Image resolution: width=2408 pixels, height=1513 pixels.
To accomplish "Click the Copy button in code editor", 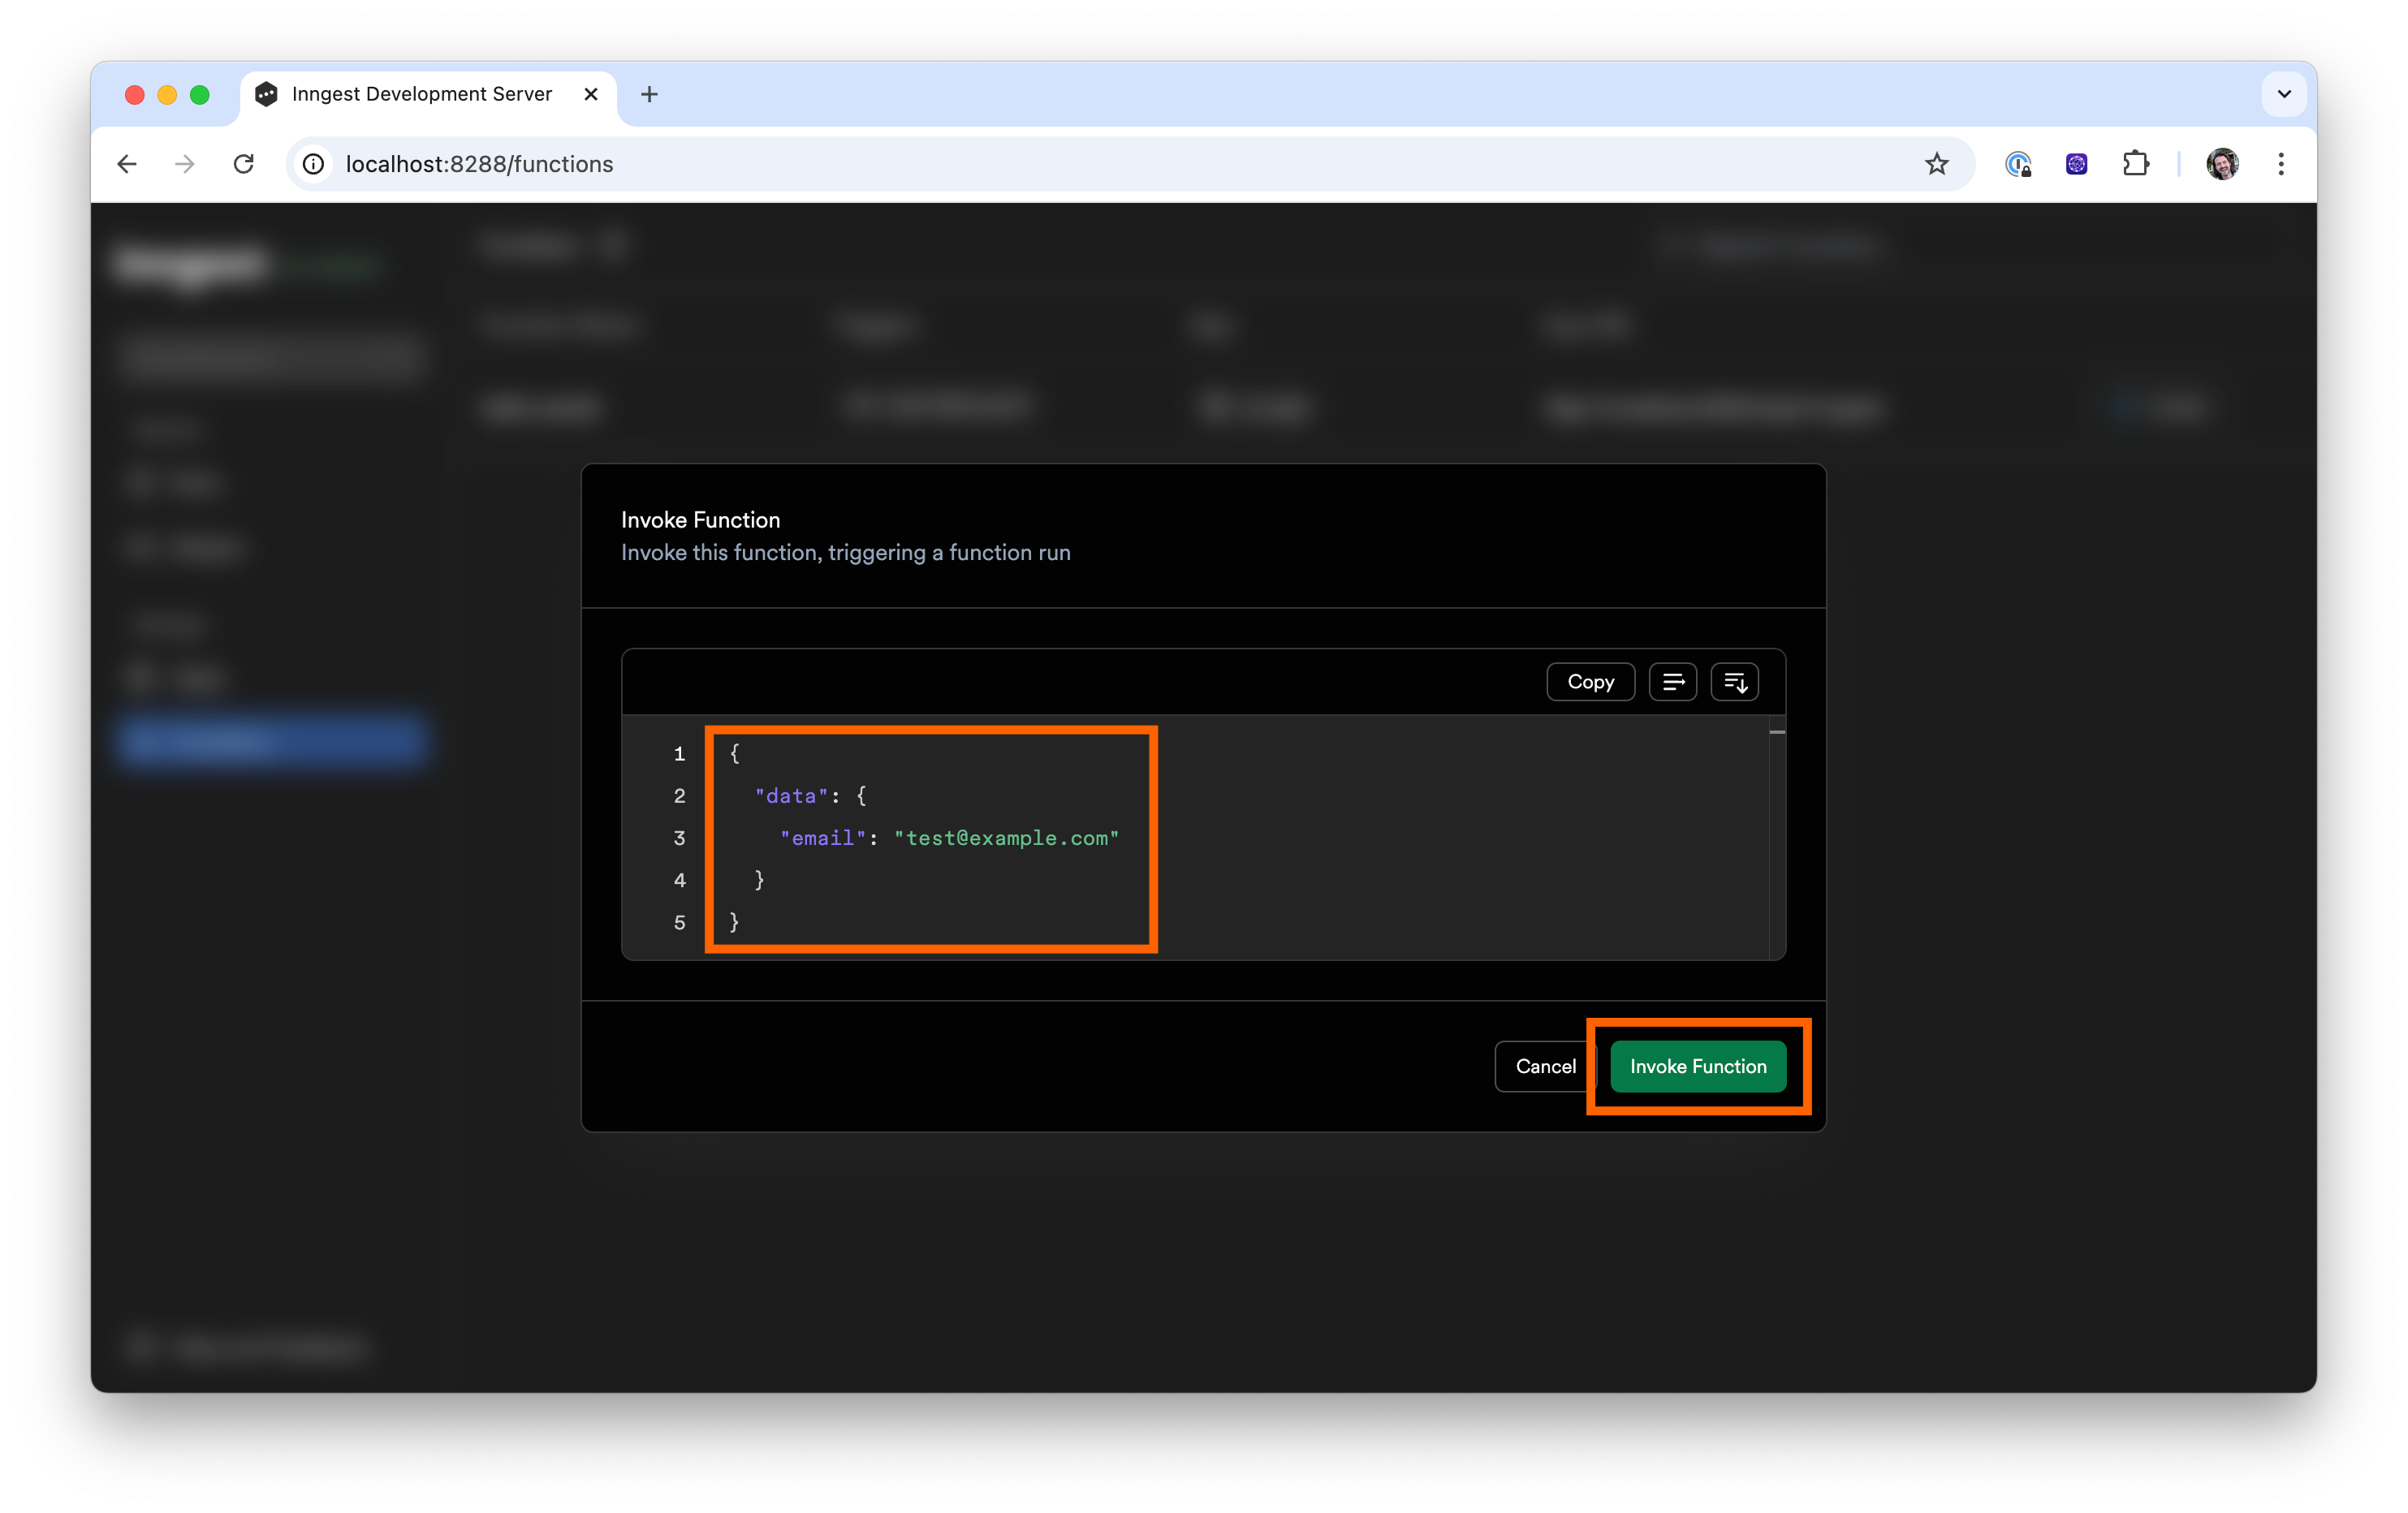I will click(1589, 682).
